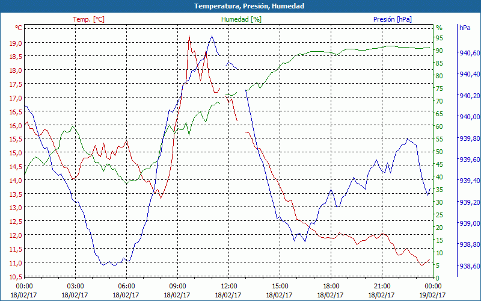Select the red 'Temp. [°C]' legend label

point(88,19)
